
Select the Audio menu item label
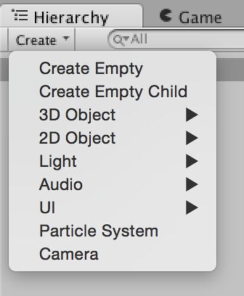[x=61, y=185]
